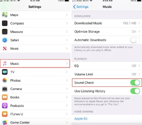Select the Music settings row
The width and height of the screenshot is (142, 125).
tap(35, 64)
